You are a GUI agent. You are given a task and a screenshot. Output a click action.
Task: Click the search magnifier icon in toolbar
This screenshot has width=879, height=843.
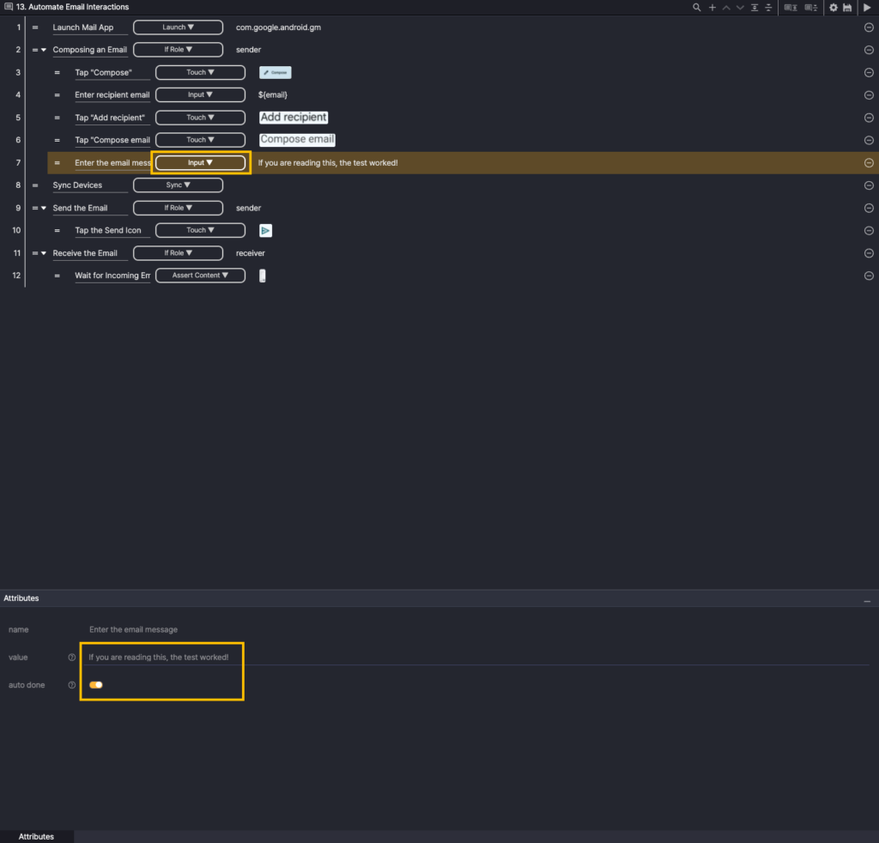click(697, 7)
